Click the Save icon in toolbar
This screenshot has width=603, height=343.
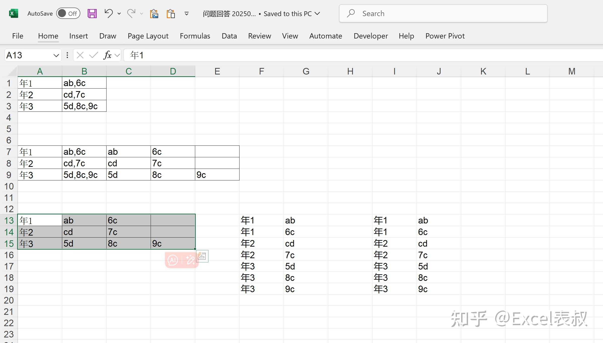92,14
